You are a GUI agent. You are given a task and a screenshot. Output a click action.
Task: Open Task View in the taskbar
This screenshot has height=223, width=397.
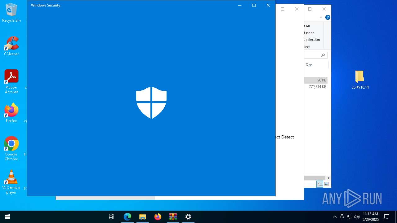coord(112,217)
